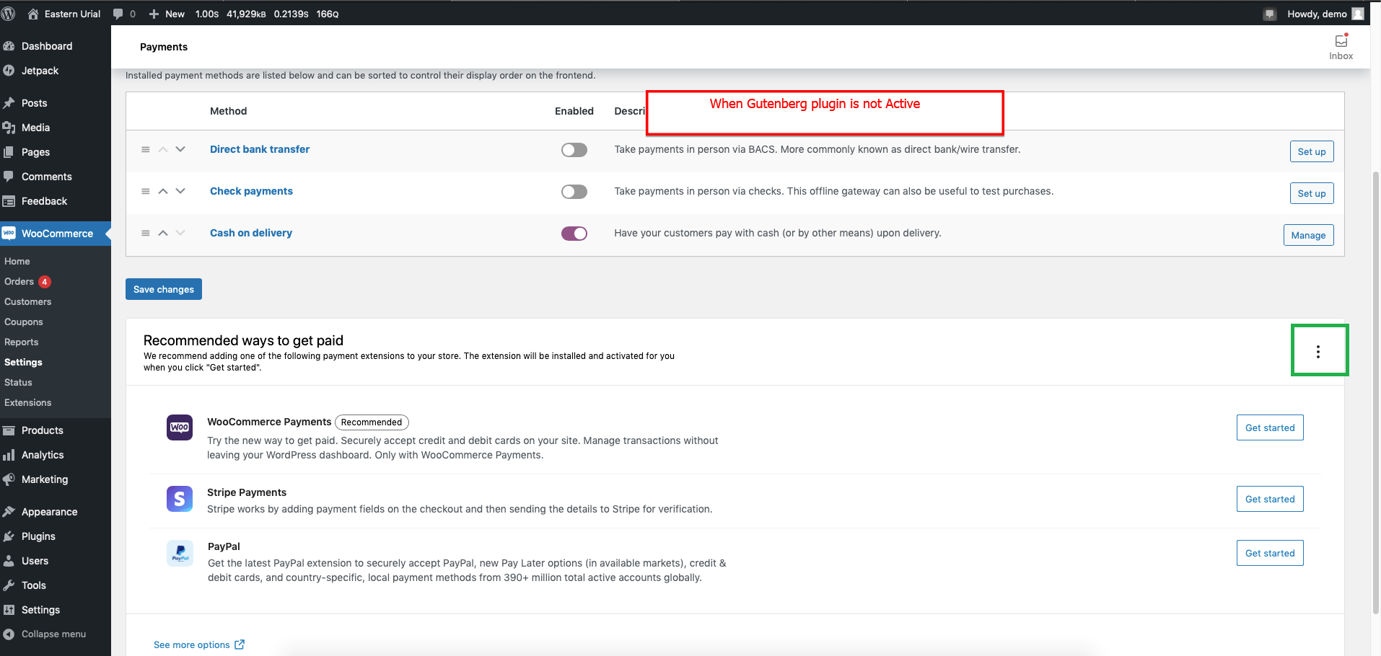Disable the Cash on delivery toggle
Viewport: 1381px width, 656px height.
pos(574,233)
